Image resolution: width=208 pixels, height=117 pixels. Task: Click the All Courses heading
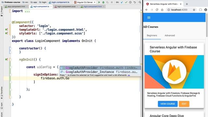[x=150, y=27]
